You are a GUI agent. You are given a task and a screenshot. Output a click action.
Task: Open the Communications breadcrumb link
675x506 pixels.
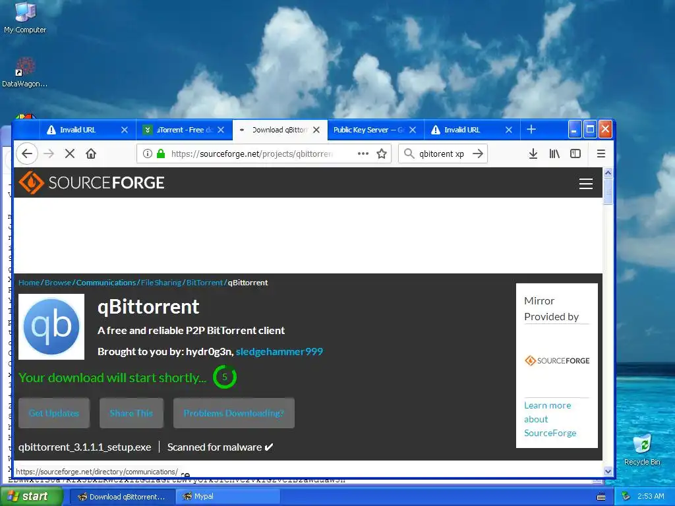[106, 283]
